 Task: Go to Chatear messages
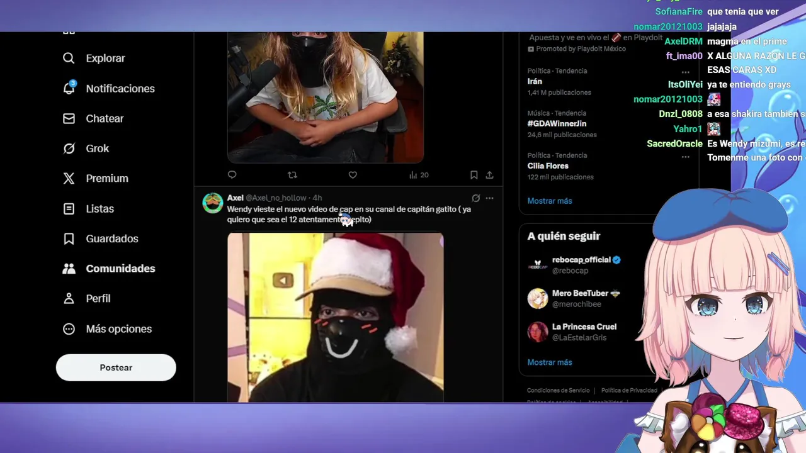pyautogui.click(x=105, y=118)
